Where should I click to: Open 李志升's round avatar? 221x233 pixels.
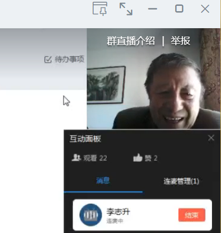click(91, 215)
